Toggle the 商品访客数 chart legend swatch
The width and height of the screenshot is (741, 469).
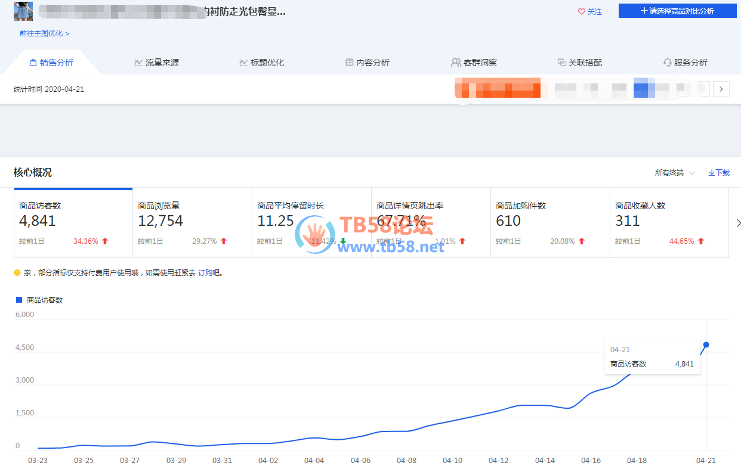pos(19,300)
